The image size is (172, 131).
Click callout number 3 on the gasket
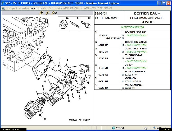(47, 48)
